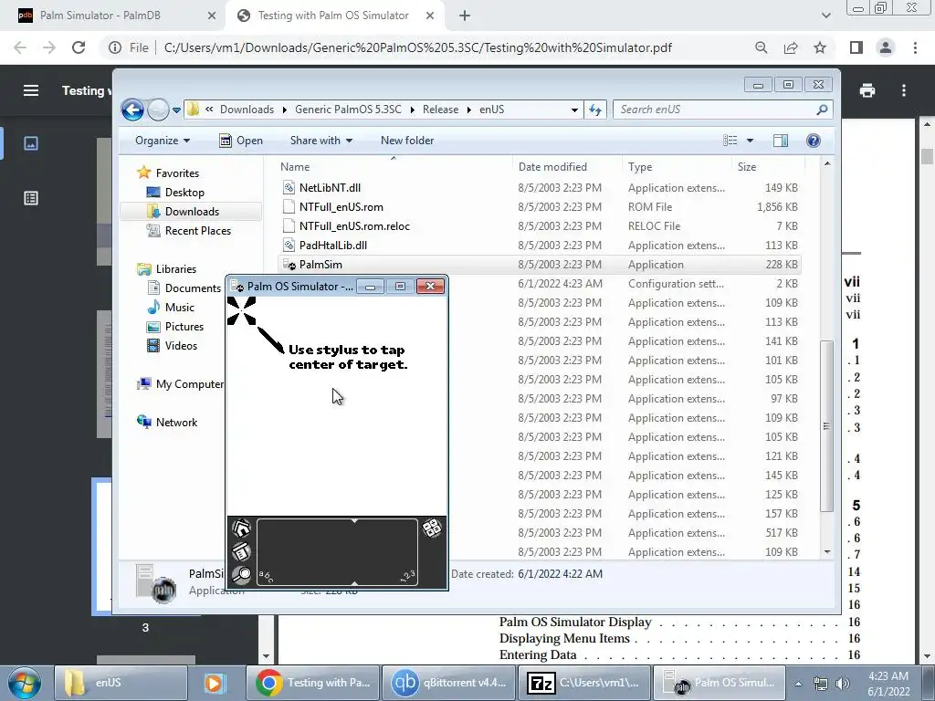Click the Windows Start orb
Image resolution: width=935 pixels, height=701 pixels.
tap(24, 683)
